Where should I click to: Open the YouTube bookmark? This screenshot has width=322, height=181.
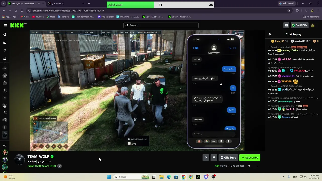pyautogui.click(x=38, y=17)
